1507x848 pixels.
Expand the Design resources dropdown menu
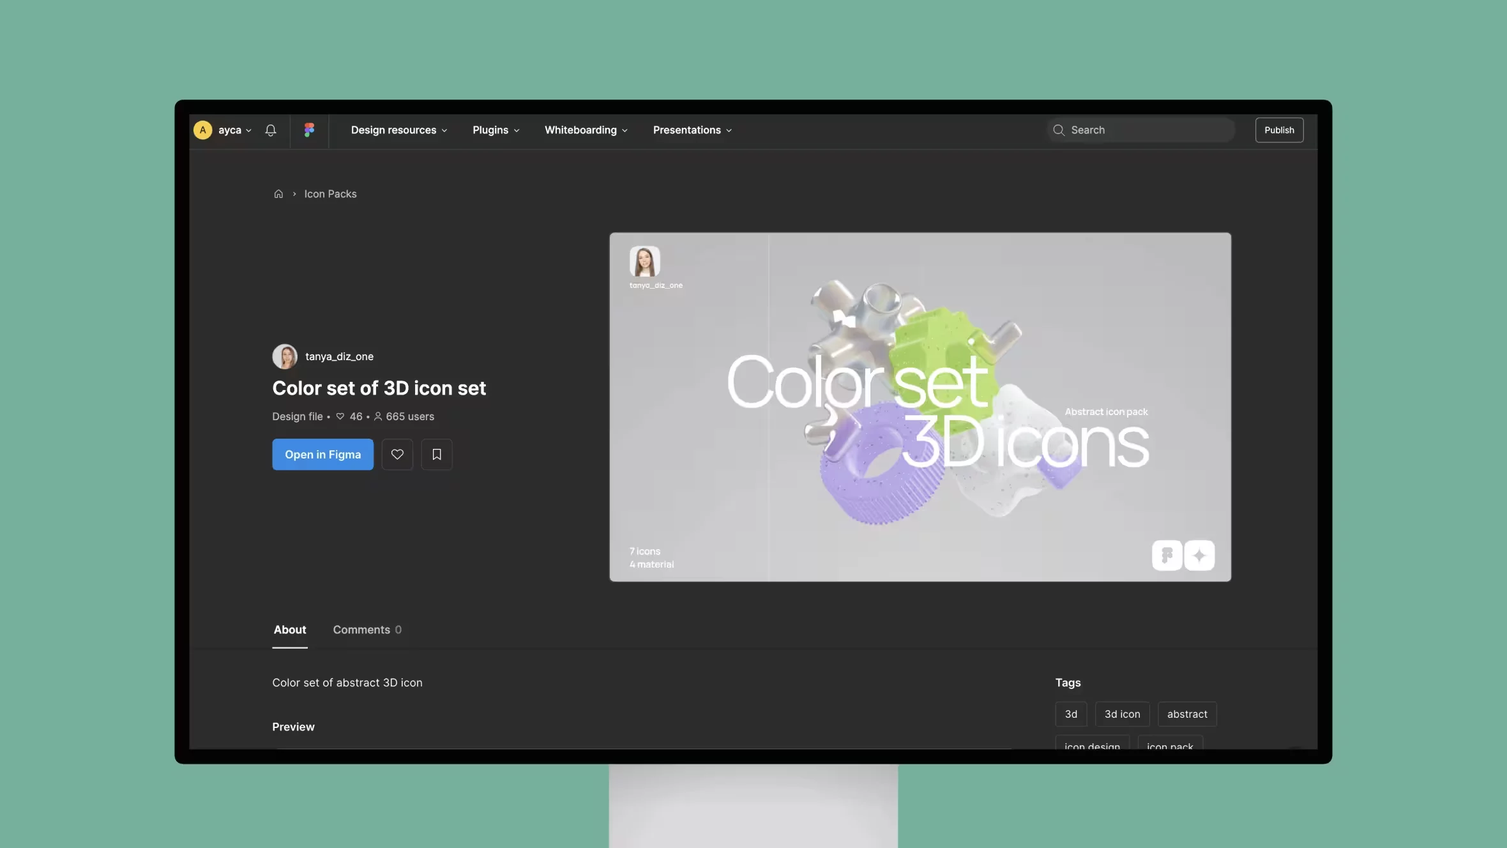[x=398, y=130]
